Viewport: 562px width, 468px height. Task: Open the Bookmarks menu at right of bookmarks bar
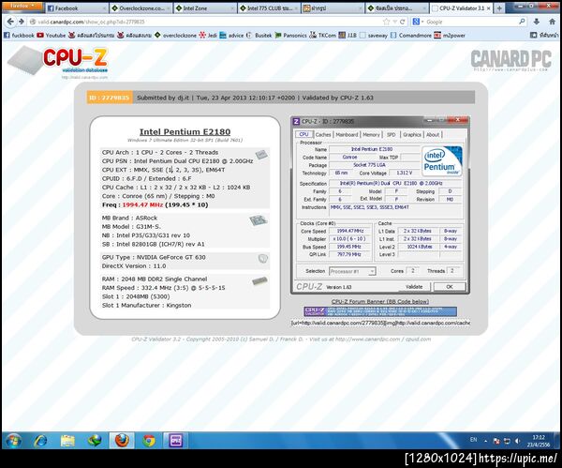click(544, 36)
